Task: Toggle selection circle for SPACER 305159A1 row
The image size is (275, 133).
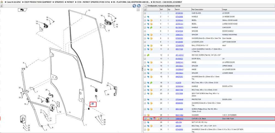Action: 145,73
